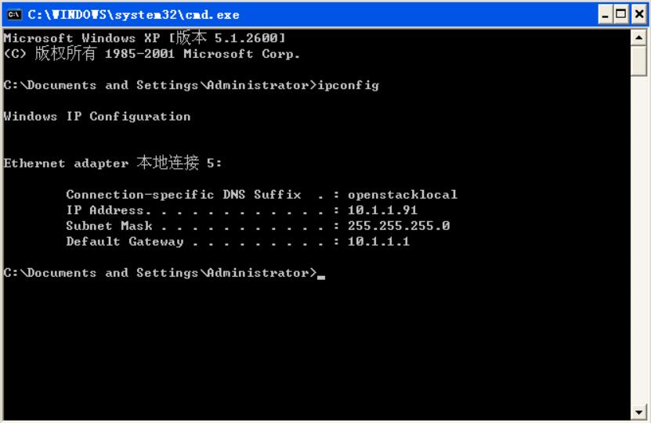This screenshot has width=651, height=423.
Task: Click the vertical scrollbar thumb
Action: pyautogui.click(x=639, y=61)
